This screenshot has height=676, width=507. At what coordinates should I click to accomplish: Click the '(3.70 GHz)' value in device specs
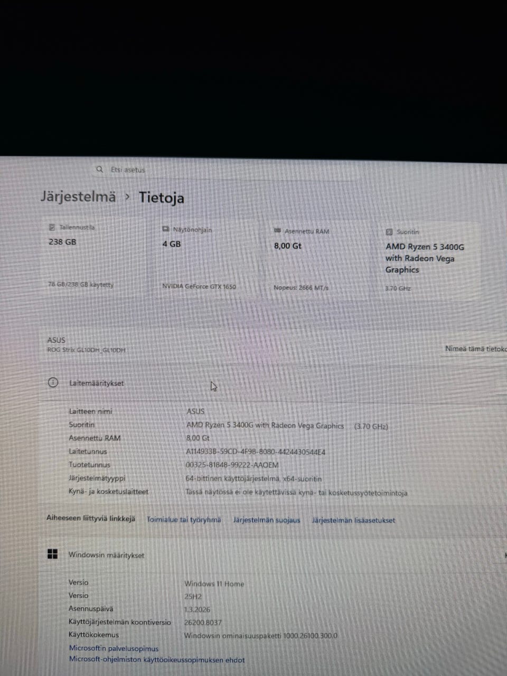point(371,426)
